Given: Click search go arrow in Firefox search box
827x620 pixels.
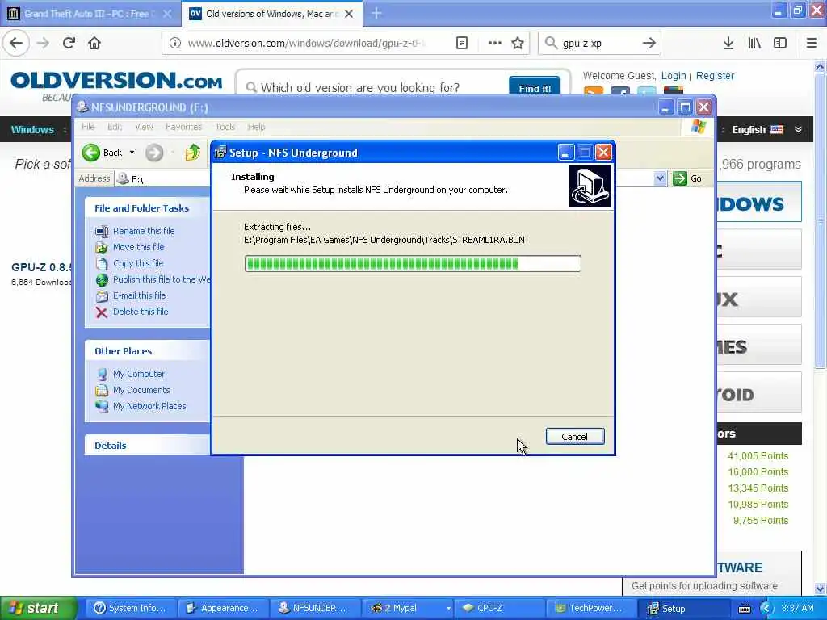Looking at the screenshot, I should (x=649, y=44).
